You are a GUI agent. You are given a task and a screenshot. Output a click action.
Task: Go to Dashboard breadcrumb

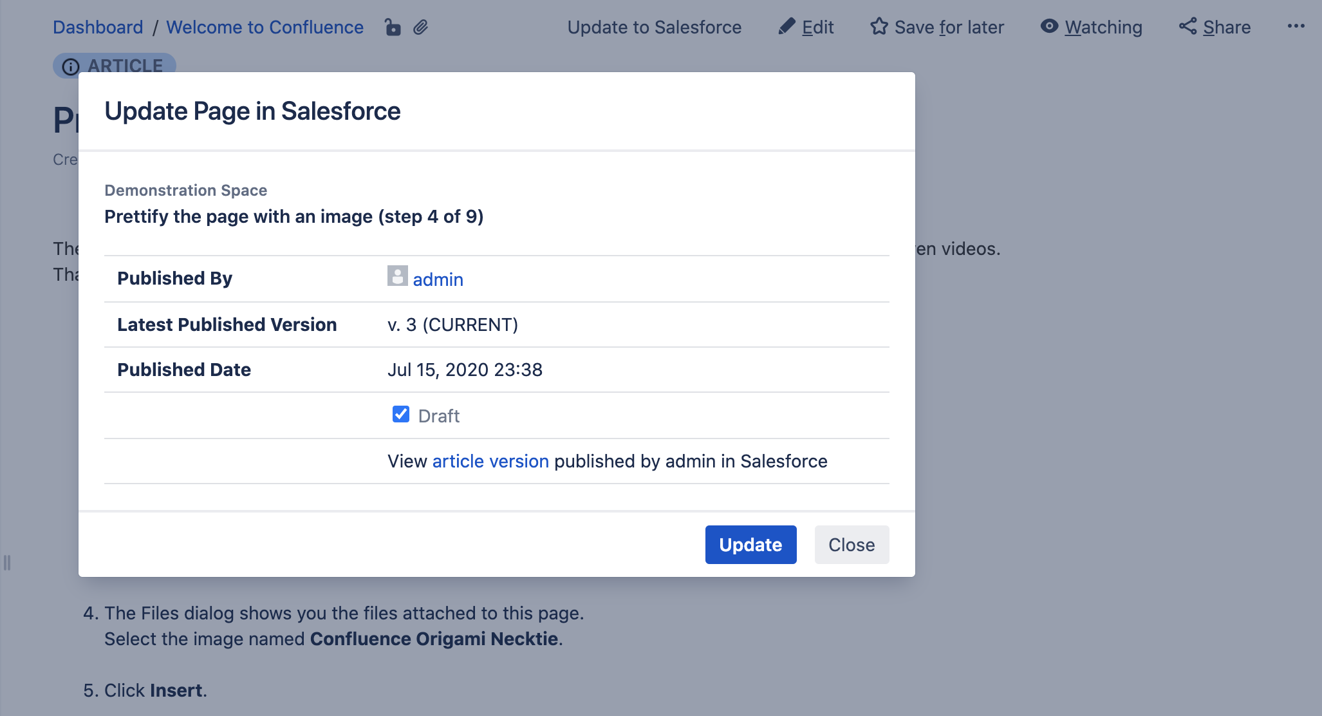coord(98,27)
